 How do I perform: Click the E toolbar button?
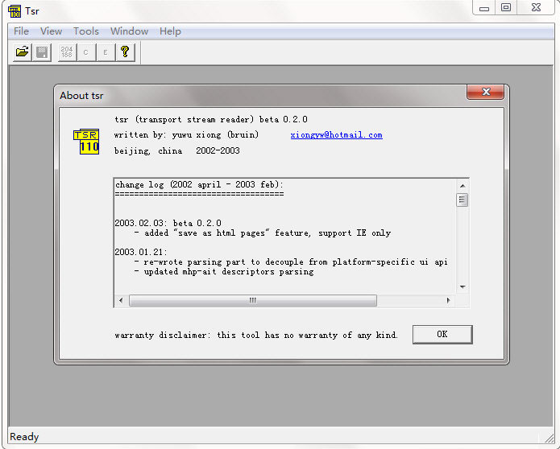point(106,52)
